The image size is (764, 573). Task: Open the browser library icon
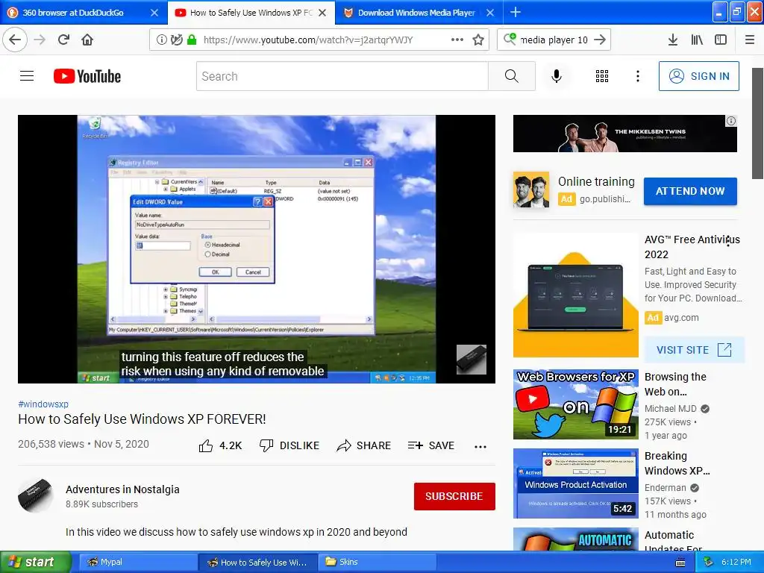pyautogui.click(x=697, y=40)
